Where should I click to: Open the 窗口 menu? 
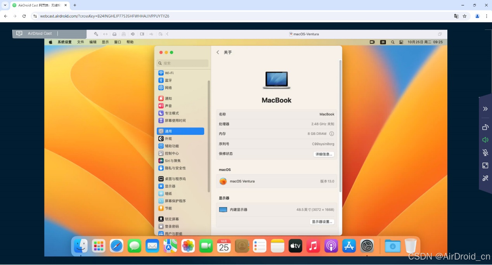118,42
